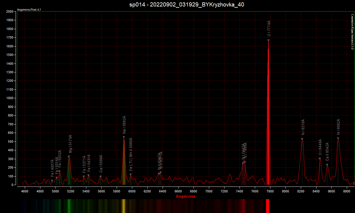355x213 pixels.
Task: Click the N I 7442Å marker triangle
Action: 243,163
